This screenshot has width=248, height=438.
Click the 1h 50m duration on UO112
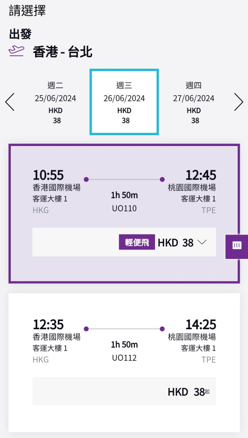point(124,345)
